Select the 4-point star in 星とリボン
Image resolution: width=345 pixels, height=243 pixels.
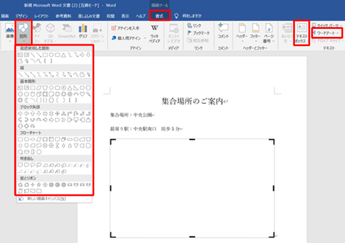(33, 185)
